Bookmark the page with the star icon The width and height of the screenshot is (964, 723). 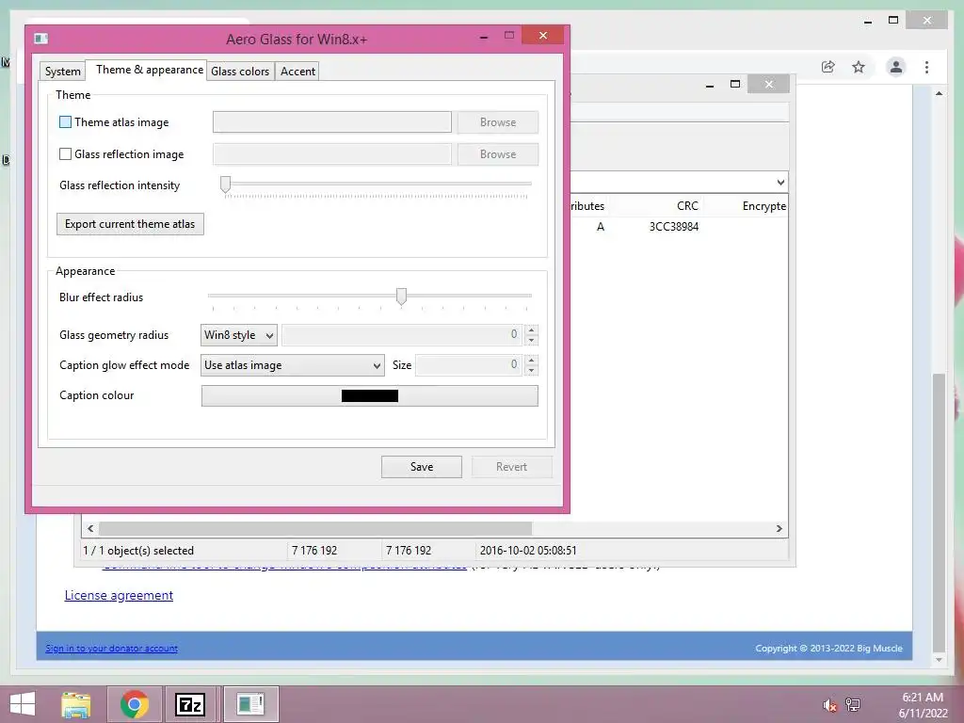pyautogui.click(x=859, y=67)
